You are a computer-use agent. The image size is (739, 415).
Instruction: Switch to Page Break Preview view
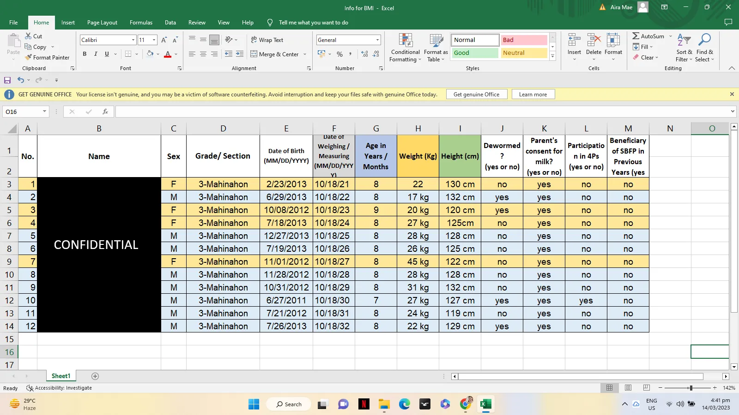(x=647, y=388)
